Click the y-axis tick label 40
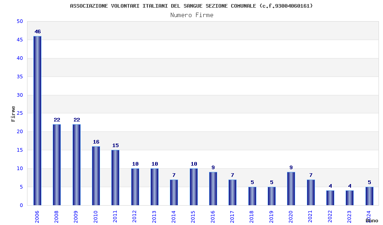Viewport: 383px width, 225px height. (x=20, y=58)
